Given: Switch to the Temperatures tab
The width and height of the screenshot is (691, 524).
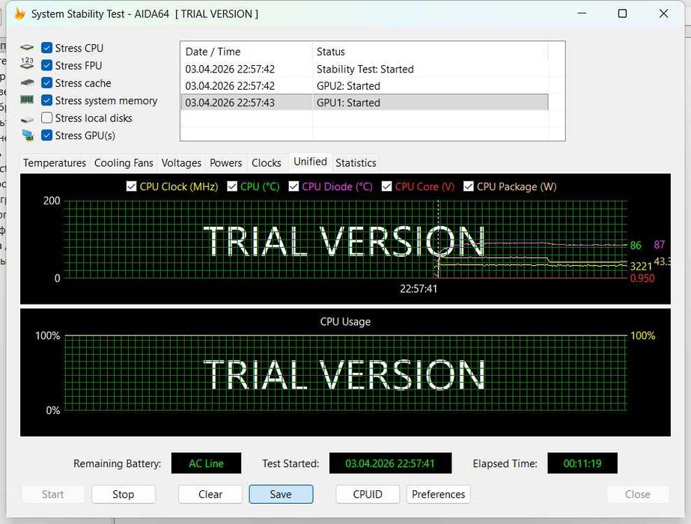Looking at the screenshot, I should tap(55, 163).
